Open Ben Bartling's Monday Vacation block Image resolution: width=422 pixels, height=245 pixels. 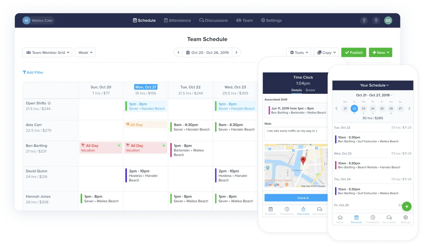point(146,148)
